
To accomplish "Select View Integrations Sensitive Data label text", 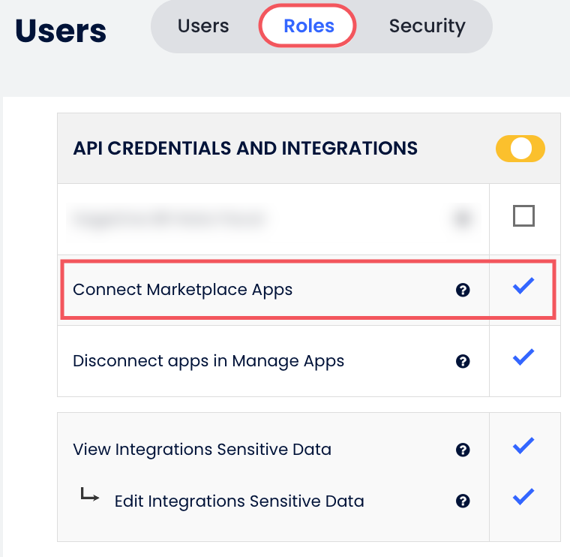I will (x=202, y=450).
